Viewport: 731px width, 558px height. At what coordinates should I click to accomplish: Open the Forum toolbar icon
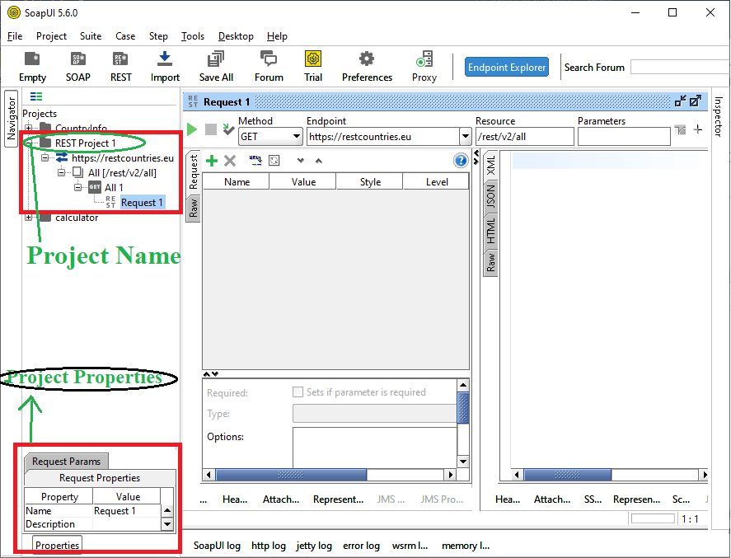(269, 67)
